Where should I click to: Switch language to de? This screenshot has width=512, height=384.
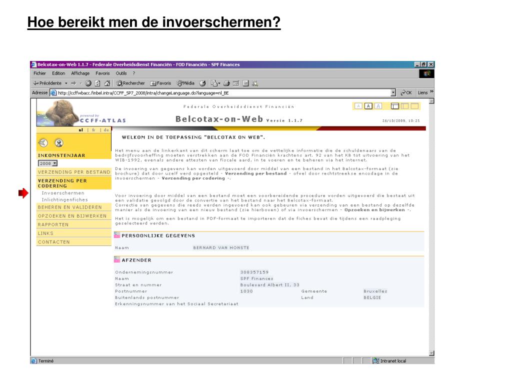[x=106, y=130]
